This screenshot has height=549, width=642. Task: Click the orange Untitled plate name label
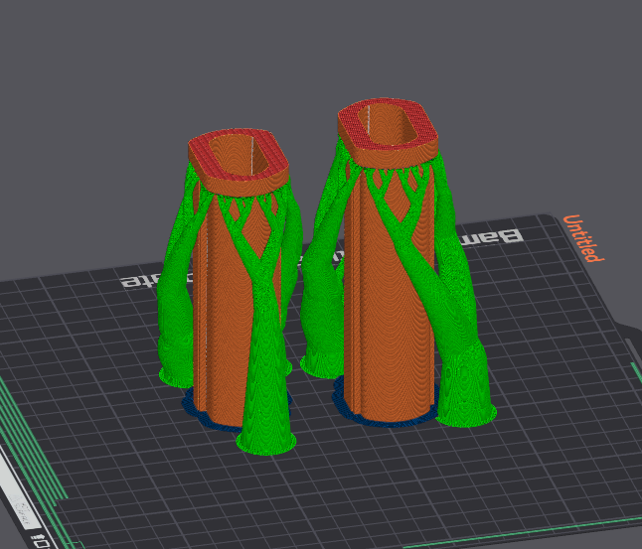click(583, 238)
